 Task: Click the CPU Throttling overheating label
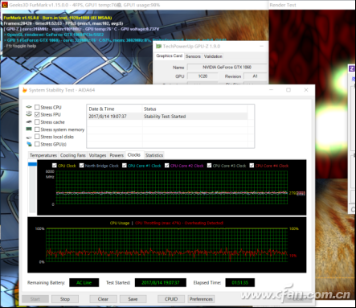click(x=179, y=223)
